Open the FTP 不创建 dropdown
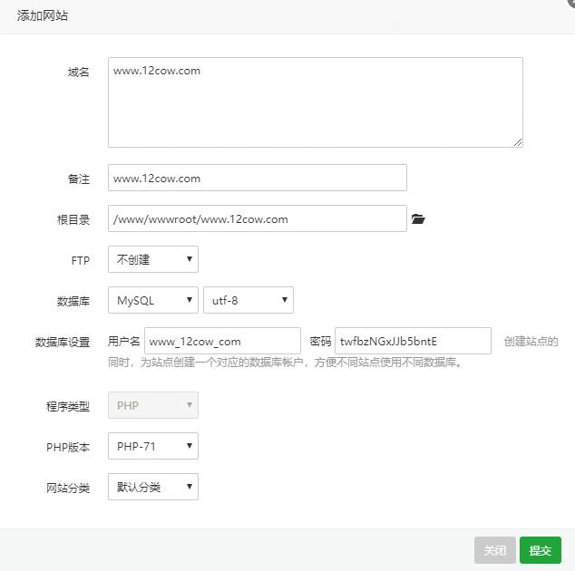This screenshot has height=571, width=575. click(x=152, y=259)
